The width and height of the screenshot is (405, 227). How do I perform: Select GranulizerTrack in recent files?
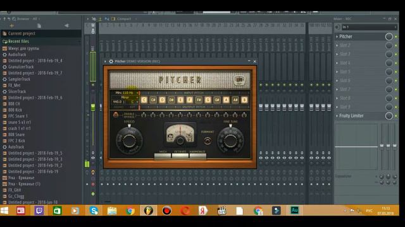(21, 67)
